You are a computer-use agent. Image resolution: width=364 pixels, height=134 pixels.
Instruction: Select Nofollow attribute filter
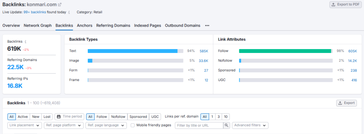(x=118, y=117)
